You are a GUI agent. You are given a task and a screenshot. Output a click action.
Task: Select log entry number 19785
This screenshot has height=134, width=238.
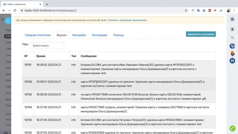pyautogui.click(x=28, y=95)
